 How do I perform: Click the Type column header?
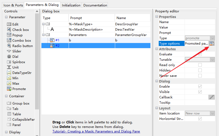tap(55, 18)
